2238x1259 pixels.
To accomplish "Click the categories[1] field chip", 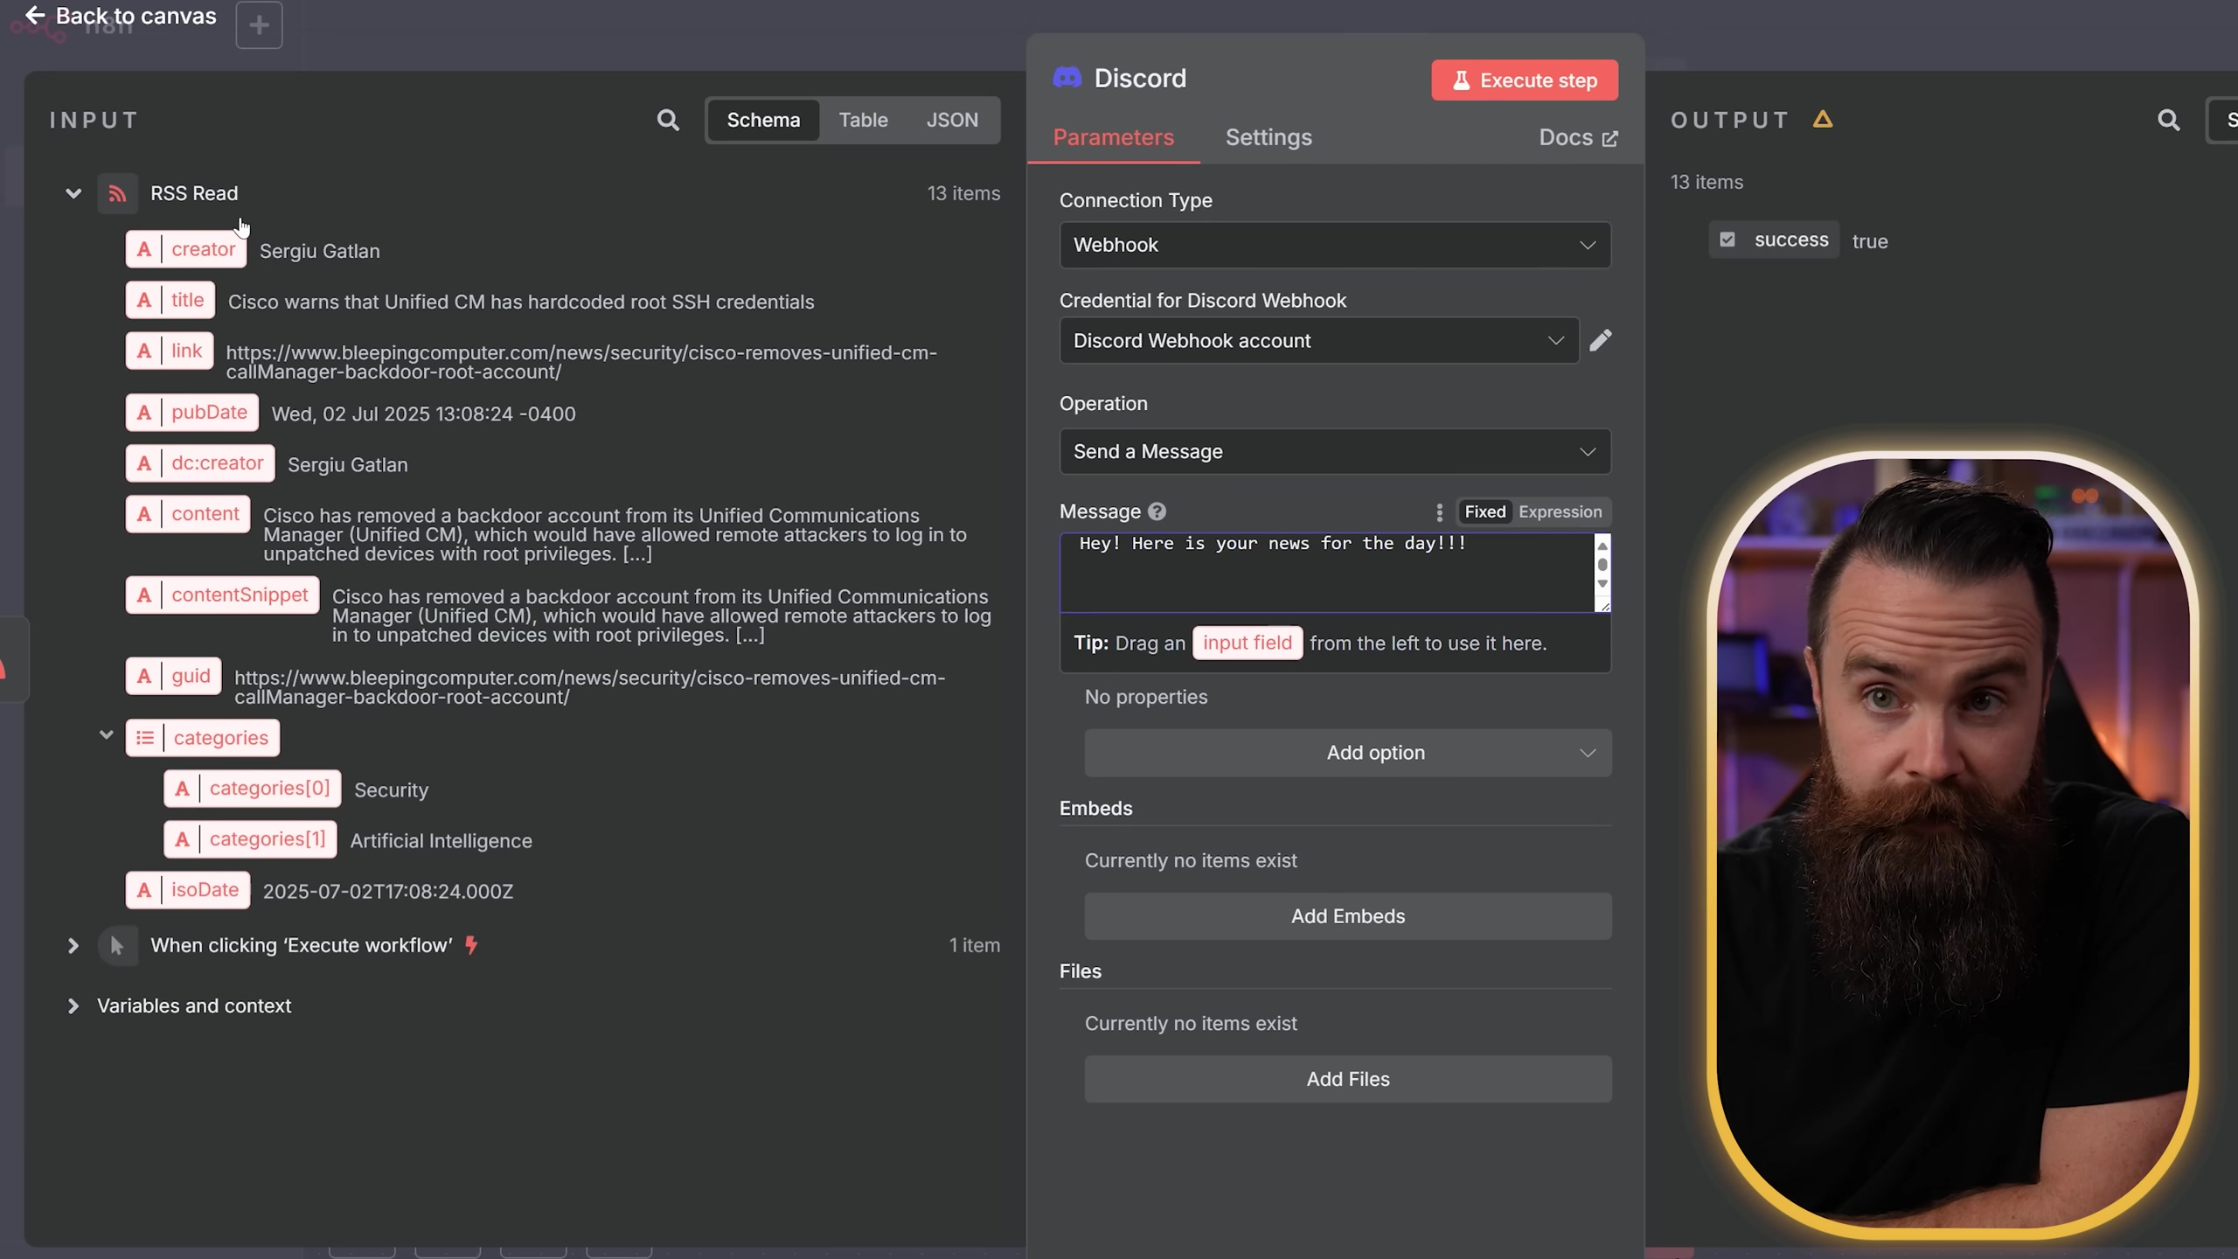I will click(x=250, y=838).
